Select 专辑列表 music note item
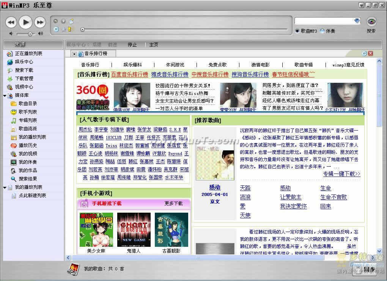The width and height of the screenshot is (387, 281). 28,120
